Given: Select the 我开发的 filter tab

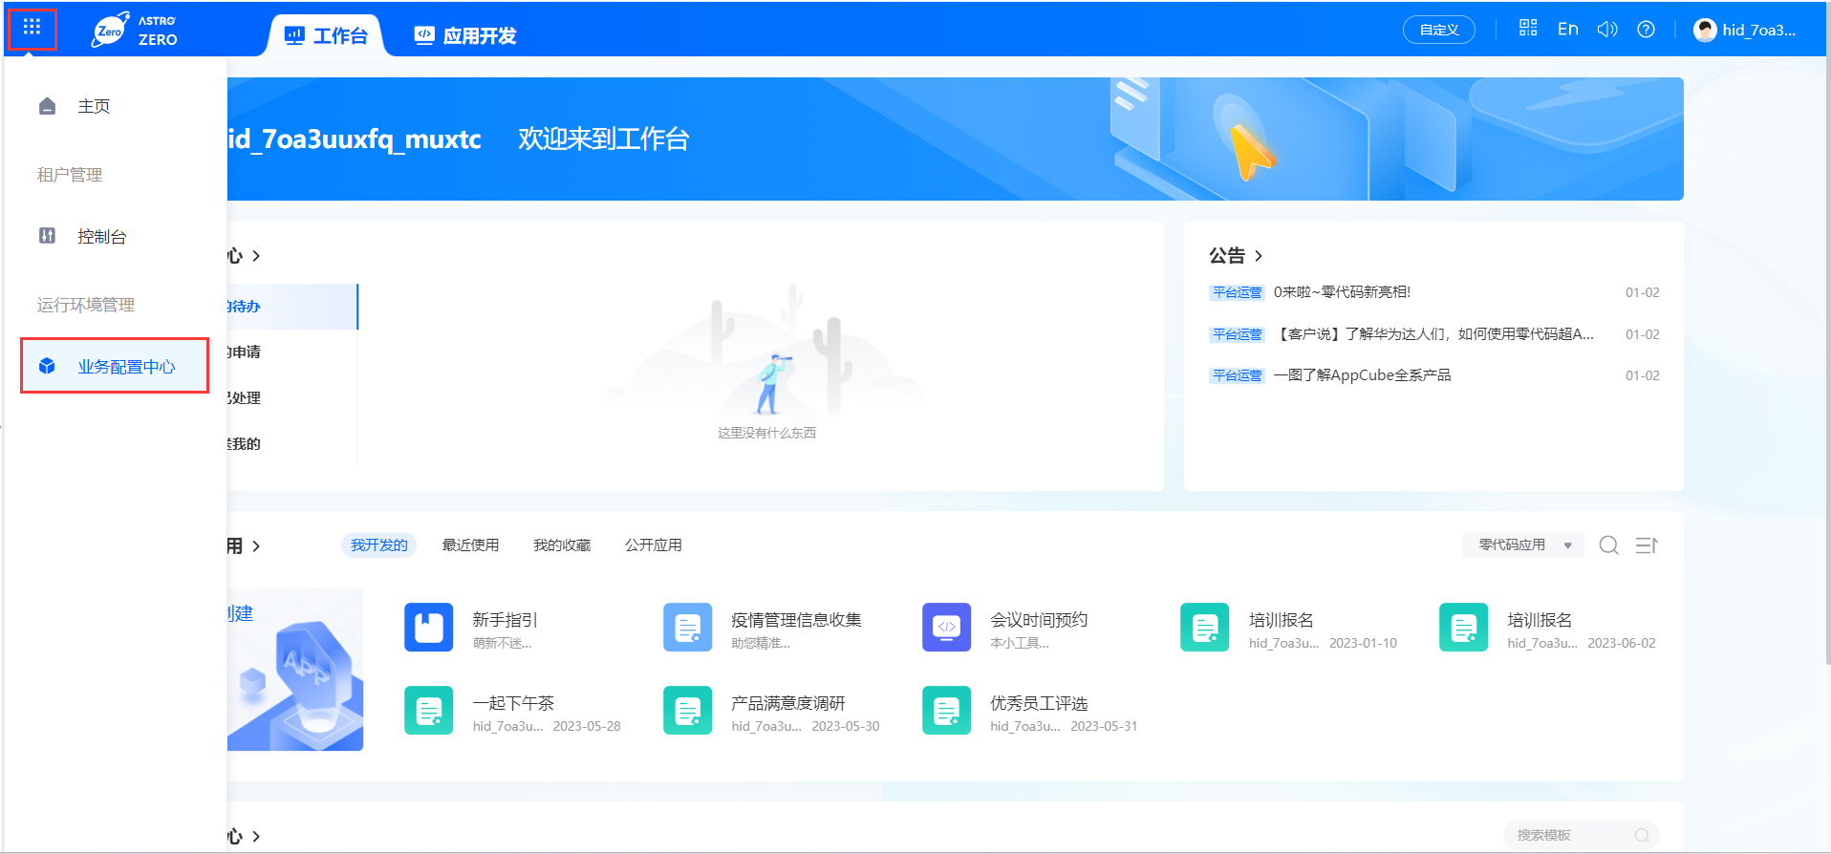Looking at the screenshot, I should point(378,544).
